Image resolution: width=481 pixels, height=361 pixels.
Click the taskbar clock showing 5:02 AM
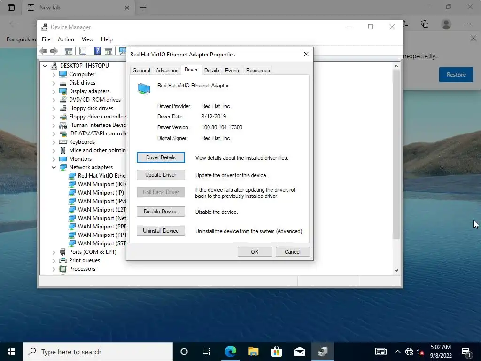coord(441,352)
